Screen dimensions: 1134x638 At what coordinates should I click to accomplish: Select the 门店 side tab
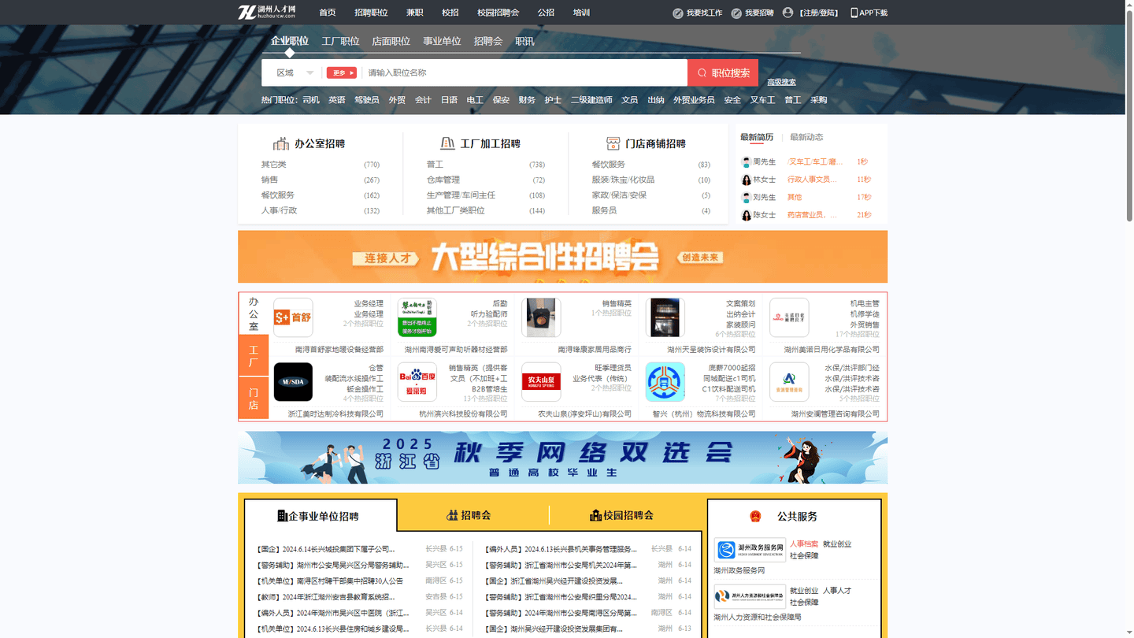pyautogui.click(x=254, y=399)
